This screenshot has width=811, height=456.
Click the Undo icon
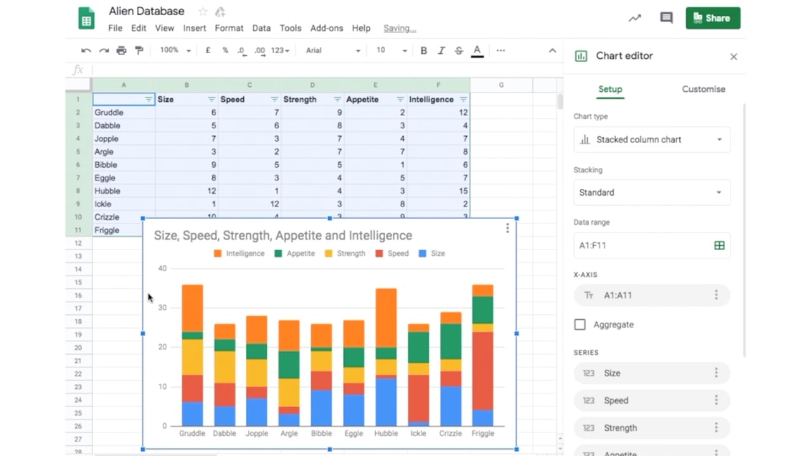pos(86,50)
